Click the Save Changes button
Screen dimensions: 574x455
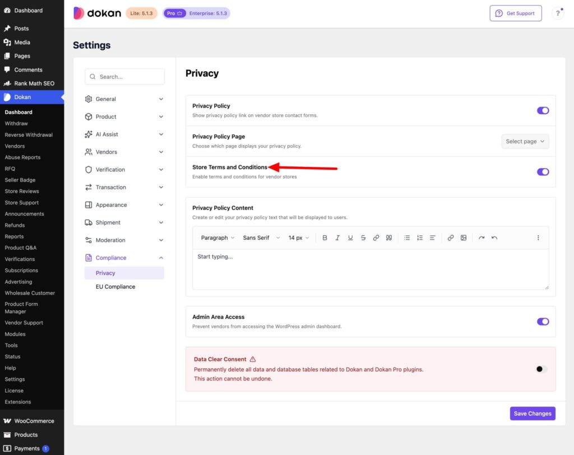(533, 414)
